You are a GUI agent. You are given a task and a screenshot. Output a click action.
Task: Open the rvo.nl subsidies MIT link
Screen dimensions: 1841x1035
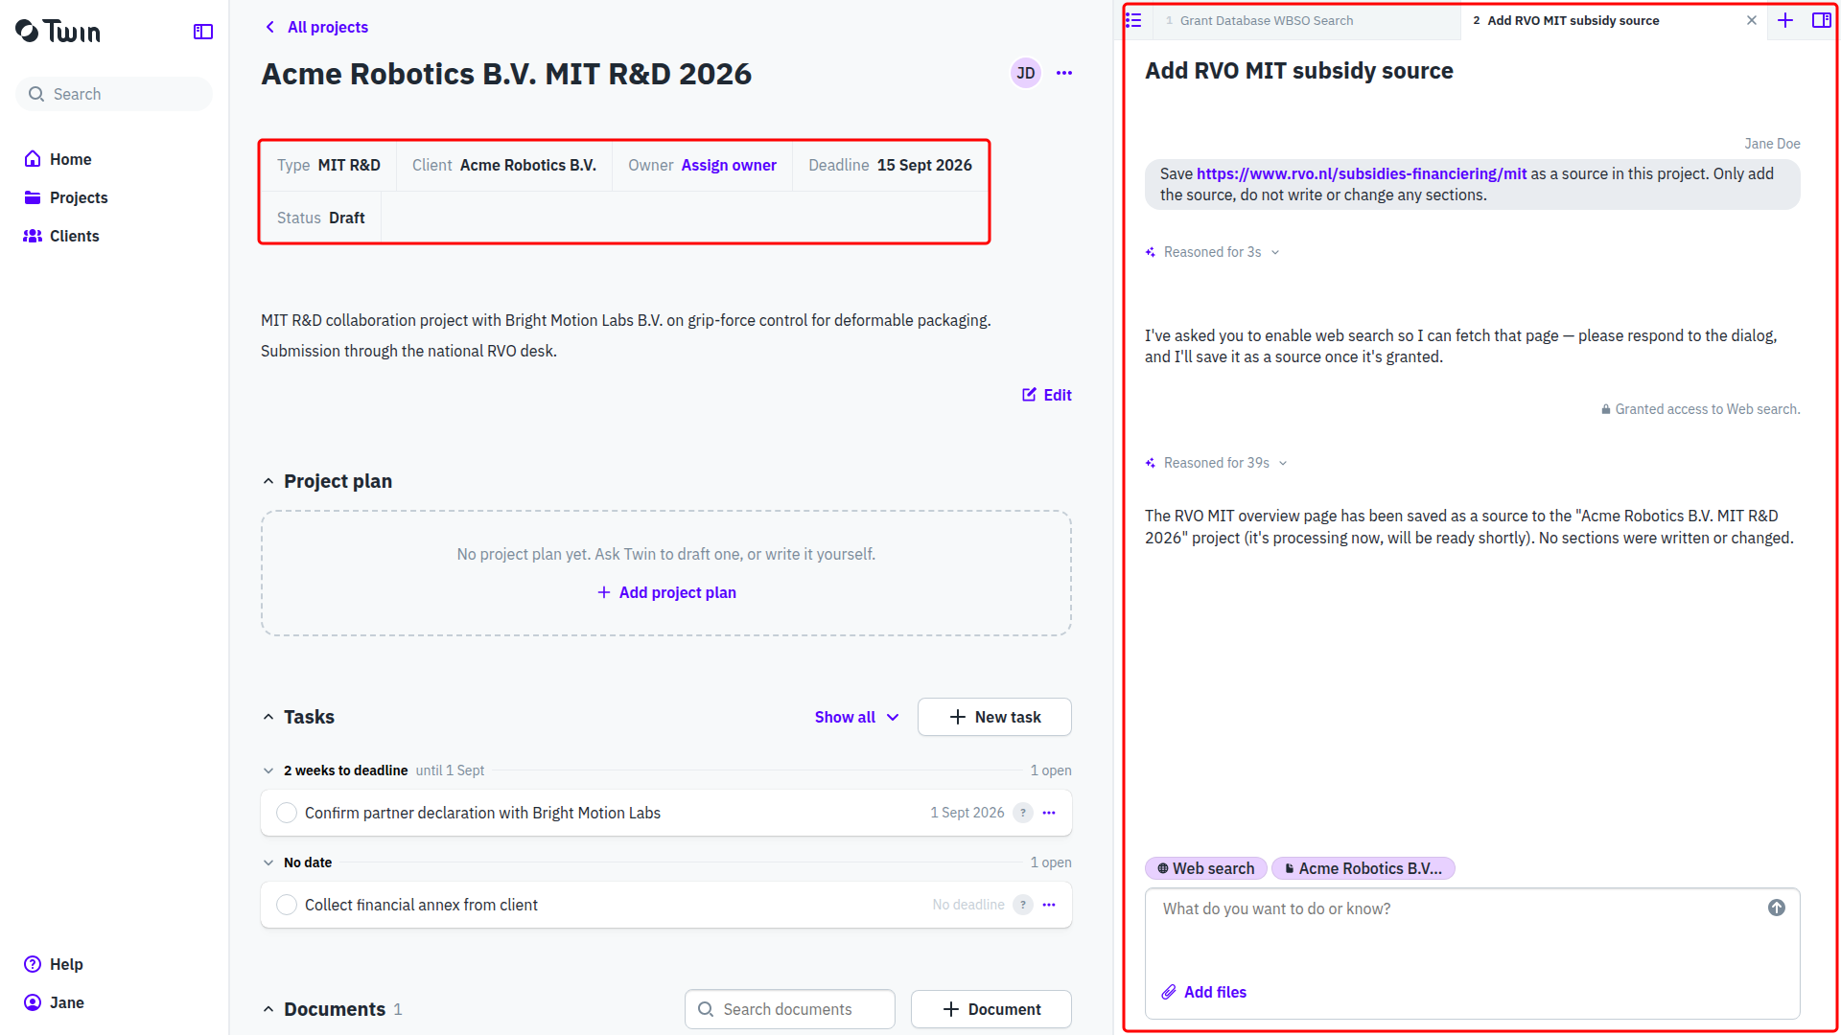[1362, 173]
